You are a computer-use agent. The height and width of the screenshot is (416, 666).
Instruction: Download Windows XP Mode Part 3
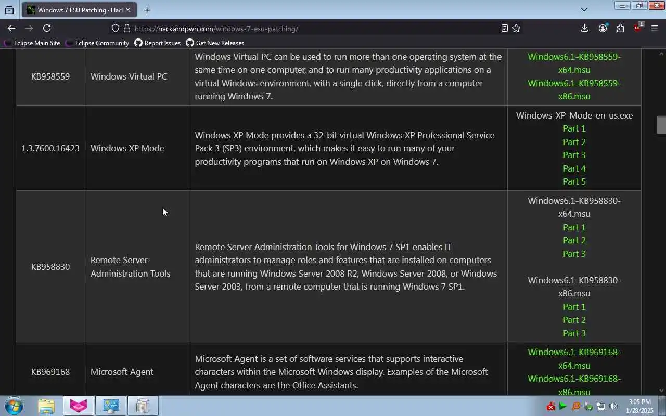click(x=574, y=155)
